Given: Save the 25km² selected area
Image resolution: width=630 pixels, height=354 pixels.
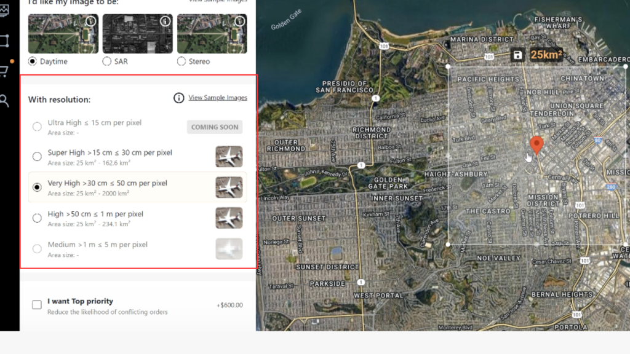Looking at the screenshot, I should (x=517, y=55).
